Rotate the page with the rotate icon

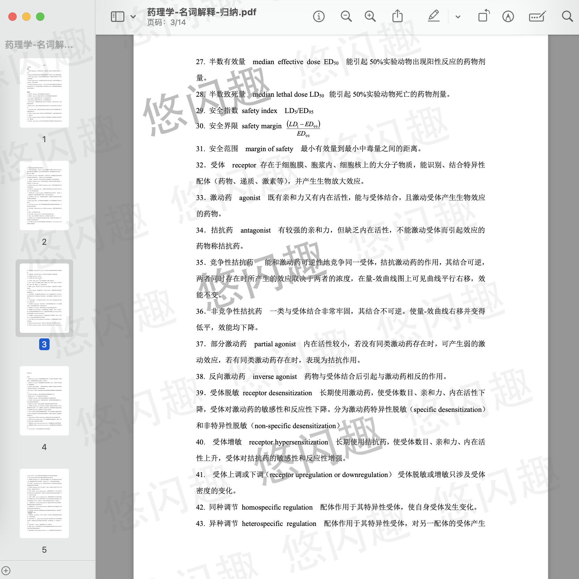tap(483, 17)
